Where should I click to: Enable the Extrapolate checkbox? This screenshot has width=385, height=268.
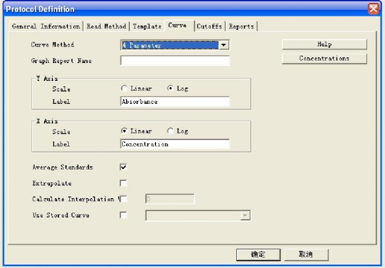(x=124, y=183)
